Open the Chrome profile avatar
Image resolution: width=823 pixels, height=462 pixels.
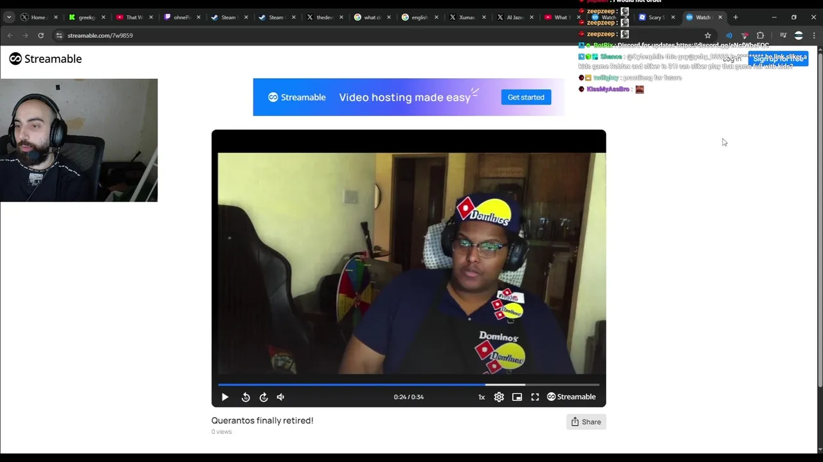(x=799, y=35)
